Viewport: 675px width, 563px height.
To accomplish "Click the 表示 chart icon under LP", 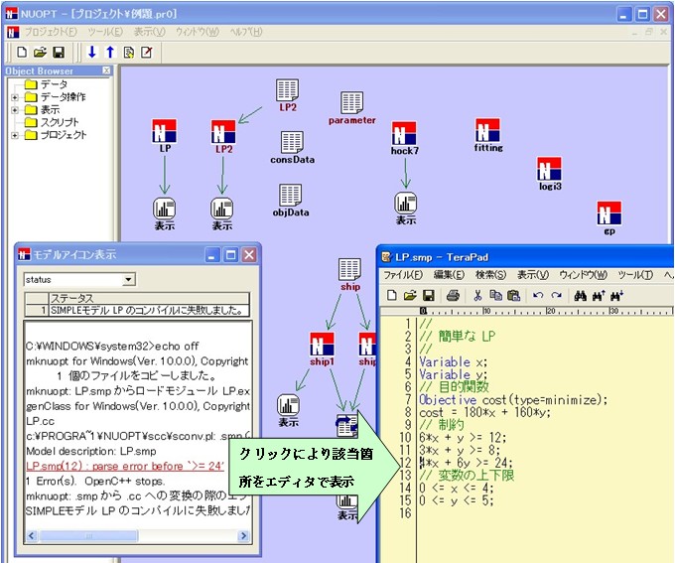I will pos(164,209).
